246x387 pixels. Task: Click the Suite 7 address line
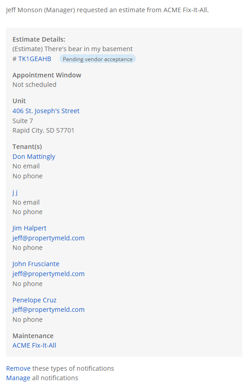coord(23,121)
